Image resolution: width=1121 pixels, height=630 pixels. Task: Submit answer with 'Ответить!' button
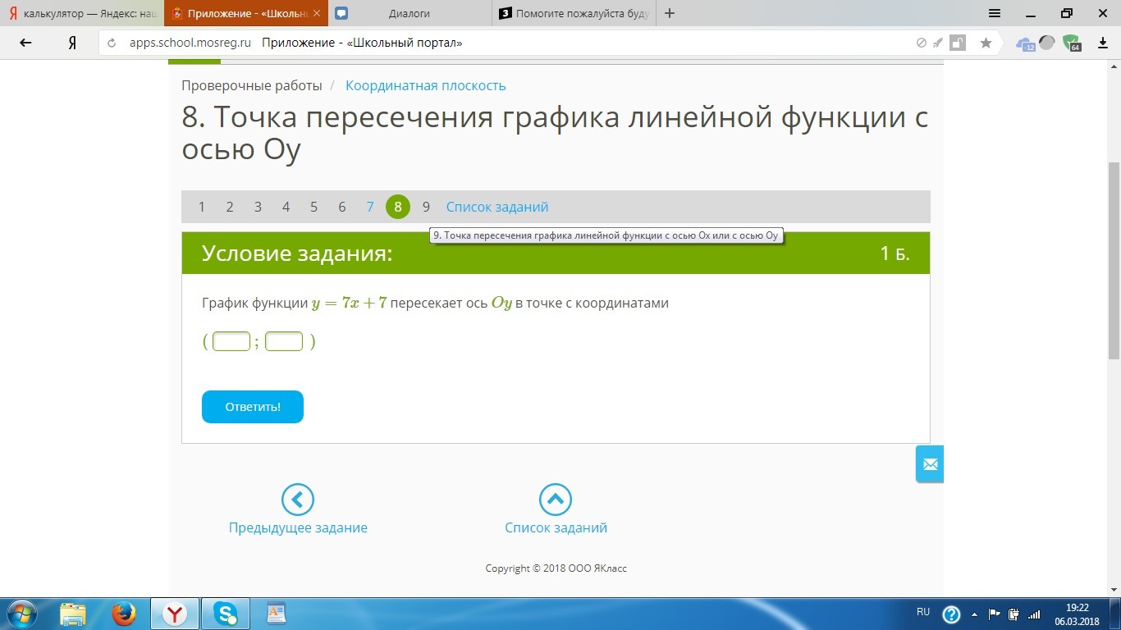pos(253,407)
